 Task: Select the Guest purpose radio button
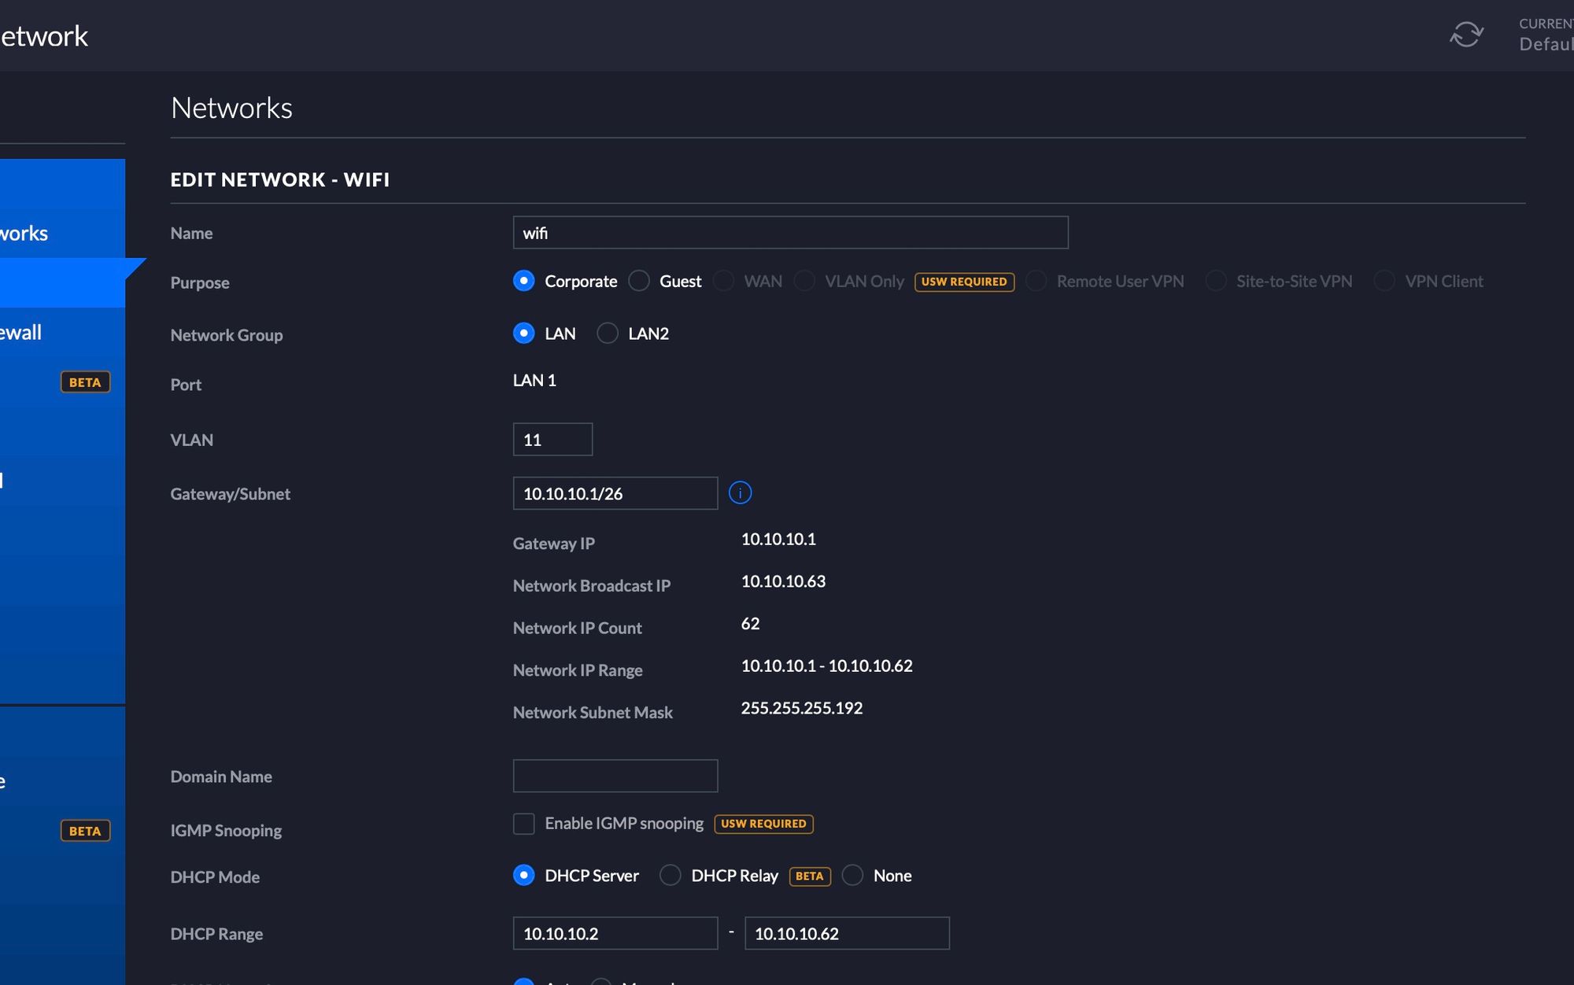(639, 281)
